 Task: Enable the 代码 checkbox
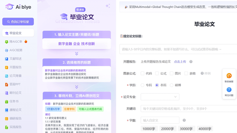[x=142, y=73]
